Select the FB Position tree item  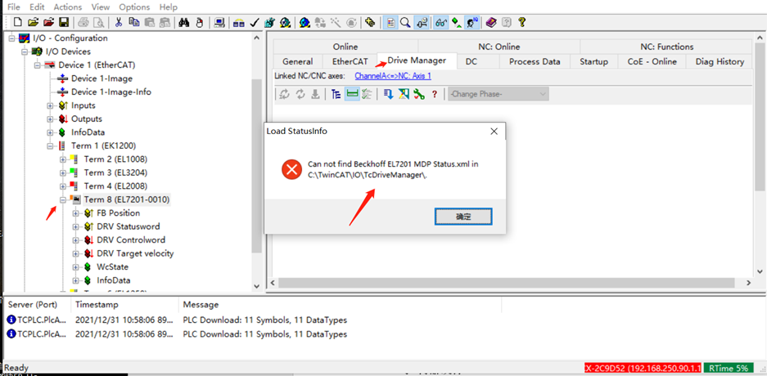click(119, 213)
